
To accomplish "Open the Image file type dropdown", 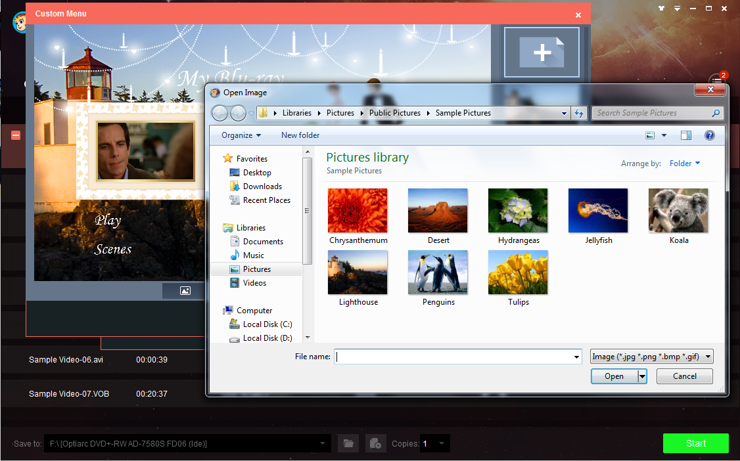I will click(x=651, y=356).
